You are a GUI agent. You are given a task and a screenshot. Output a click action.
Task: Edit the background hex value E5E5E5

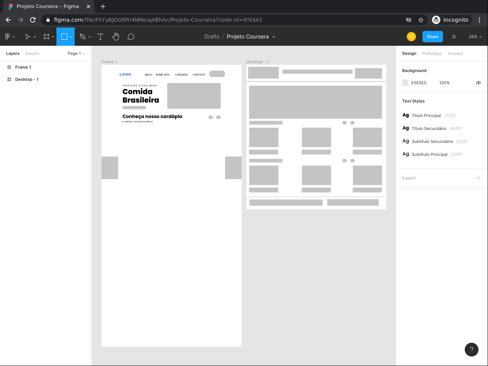click(x=419, y=83)
